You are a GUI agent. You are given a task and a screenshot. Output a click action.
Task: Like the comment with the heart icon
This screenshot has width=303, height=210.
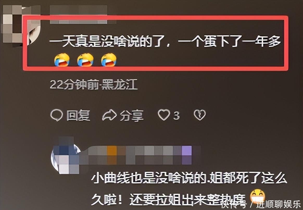pos(164,115)
